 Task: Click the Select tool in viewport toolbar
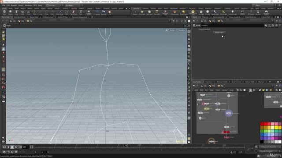click(x=4, y=45)
